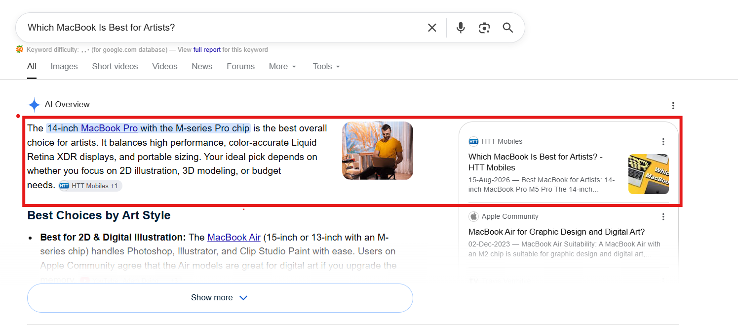Switch to the Videos tab

point(165,66)
